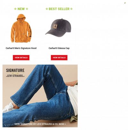
Task: Click the Carhartt square patch on the cap
Action: pyautogui.click(x=55, y=27)
